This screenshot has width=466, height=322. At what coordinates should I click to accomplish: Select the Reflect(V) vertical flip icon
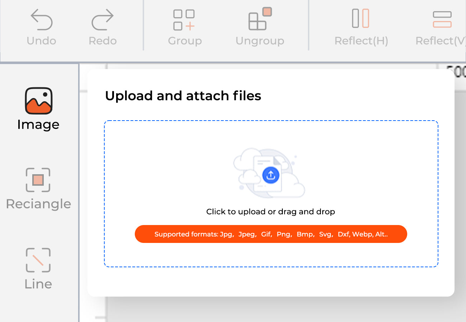442,19
